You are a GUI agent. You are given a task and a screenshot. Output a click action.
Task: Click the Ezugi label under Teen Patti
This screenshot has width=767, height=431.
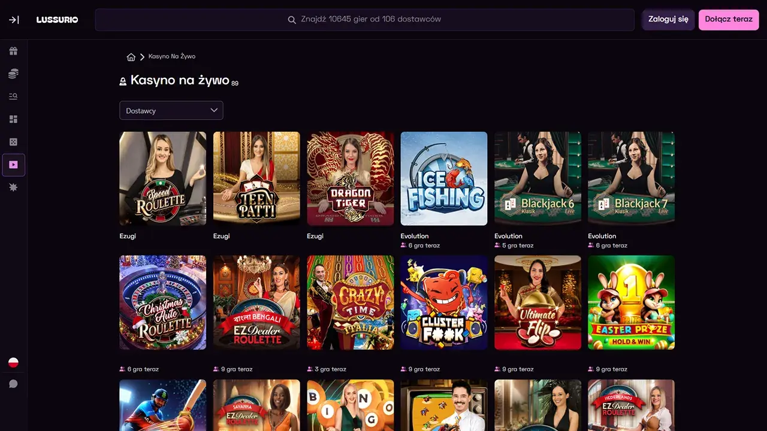[222, 236]
